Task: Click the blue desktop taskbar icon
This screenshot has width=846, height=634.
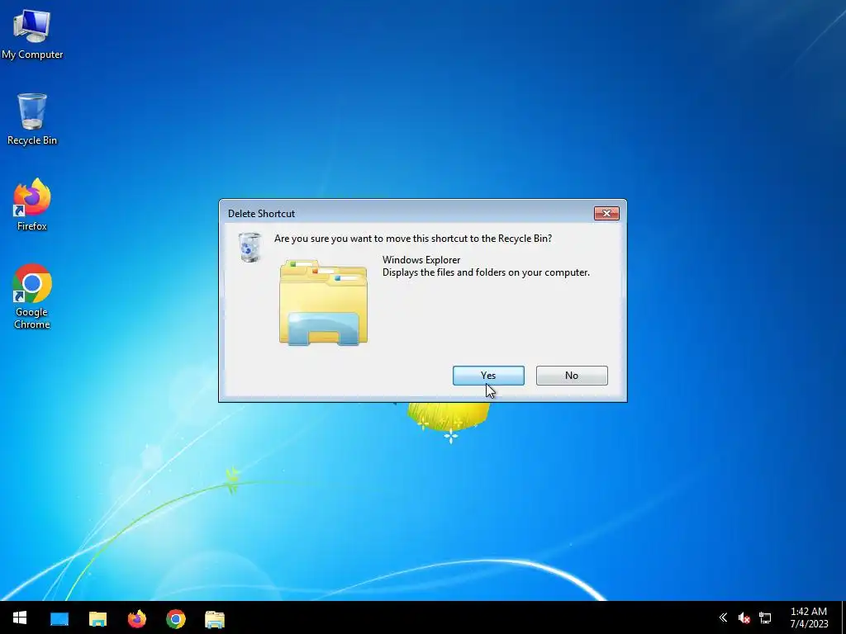Action: point(59,618)
